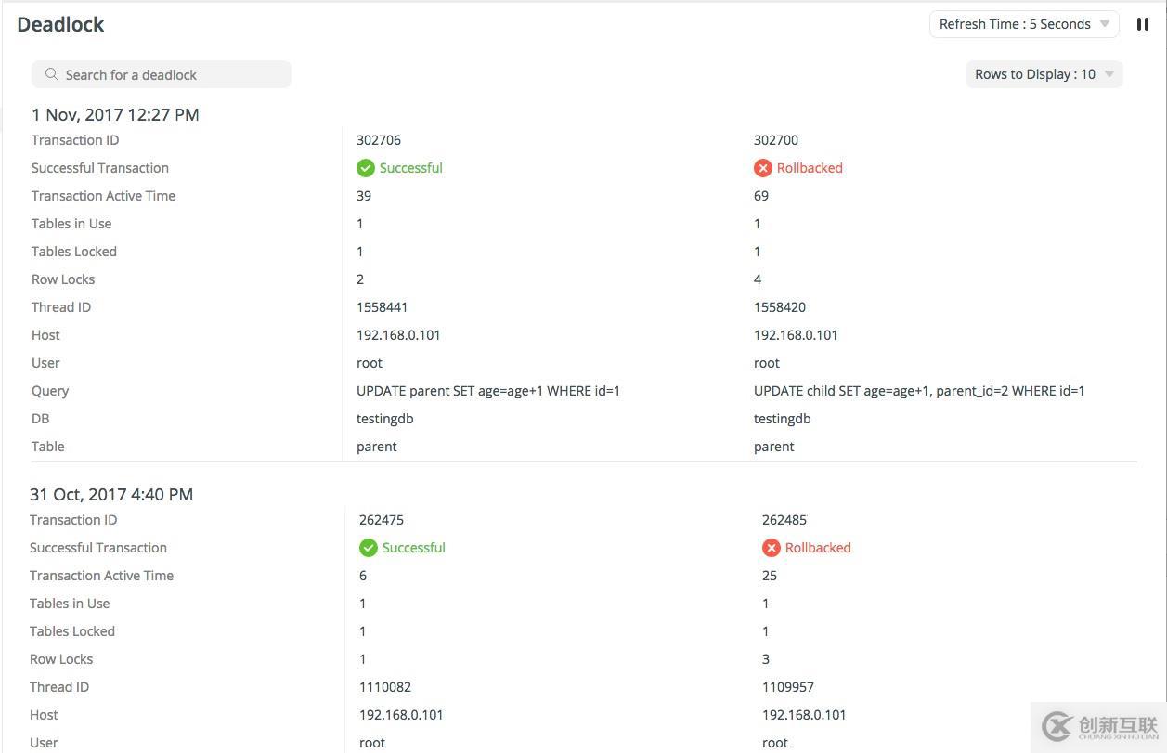Click the UPDATE parent SET age query text

click(x=488, y=391)
